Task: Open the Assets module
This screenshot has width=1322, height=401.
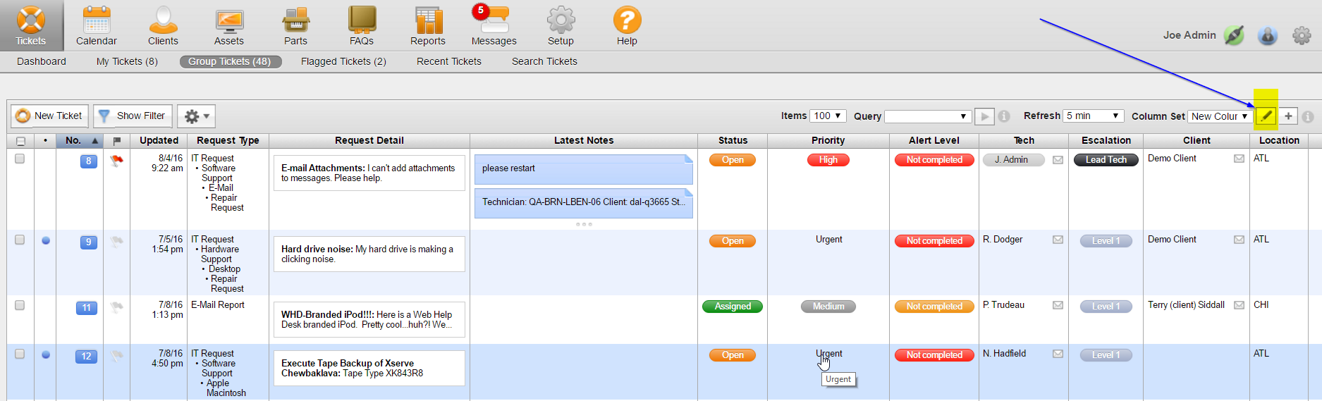Action: [228, 25]
